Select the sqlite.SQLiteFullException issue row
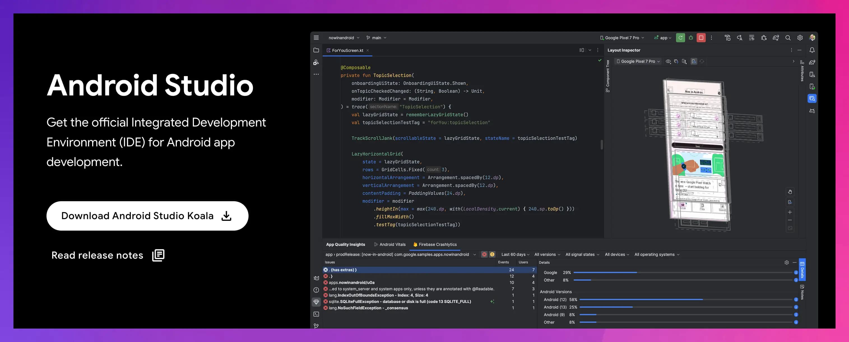 430,301
